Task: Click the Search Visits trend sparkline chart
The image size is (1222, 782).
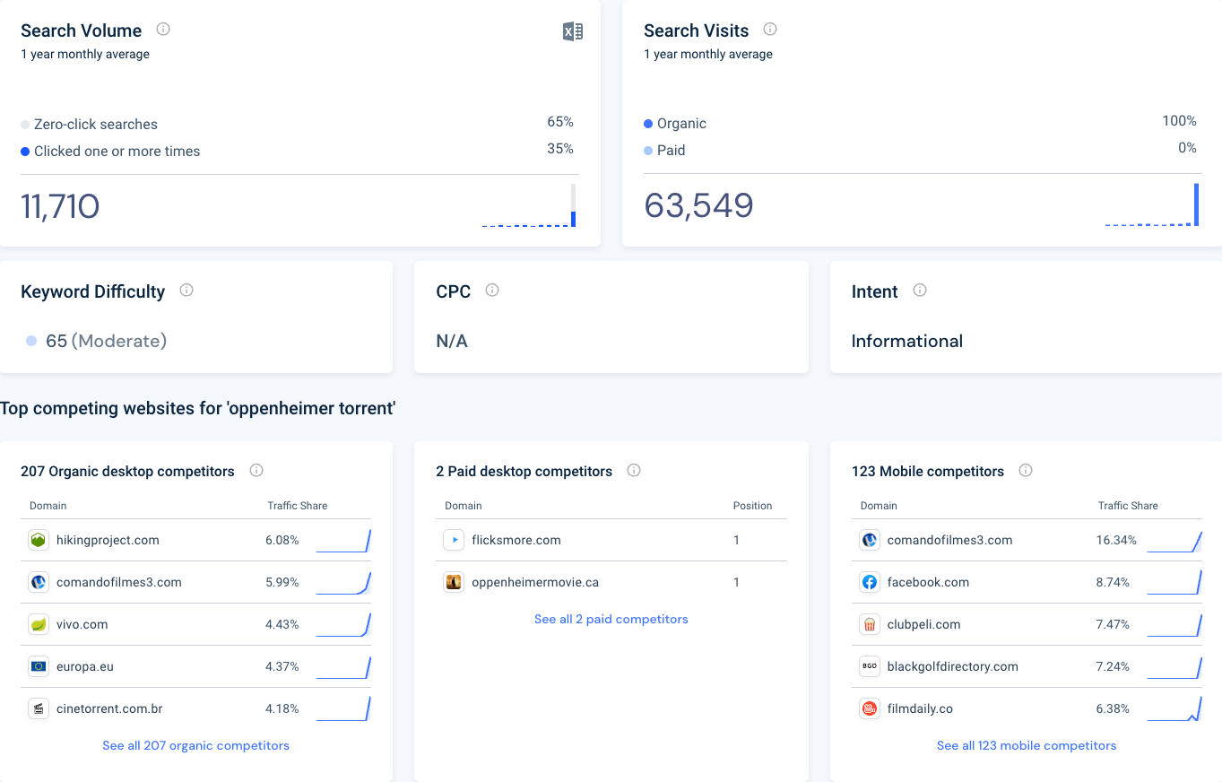Action: [1152, 204]
